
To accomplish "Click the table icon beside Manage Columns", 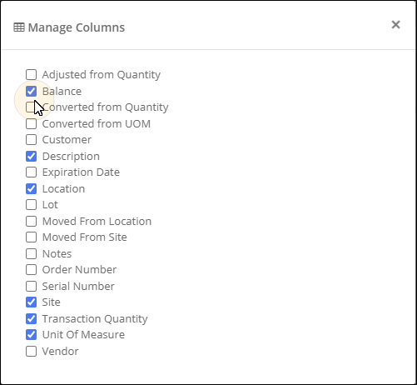I will pyautogui.click(x=19, y=27).
